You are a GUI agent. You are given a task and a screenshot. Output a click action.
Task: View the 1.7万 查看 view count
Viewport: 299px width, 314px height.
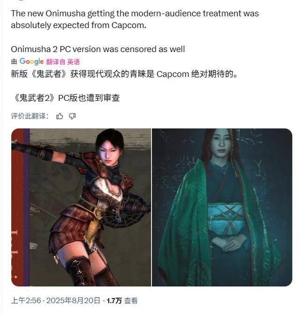[x=122, y=300]
